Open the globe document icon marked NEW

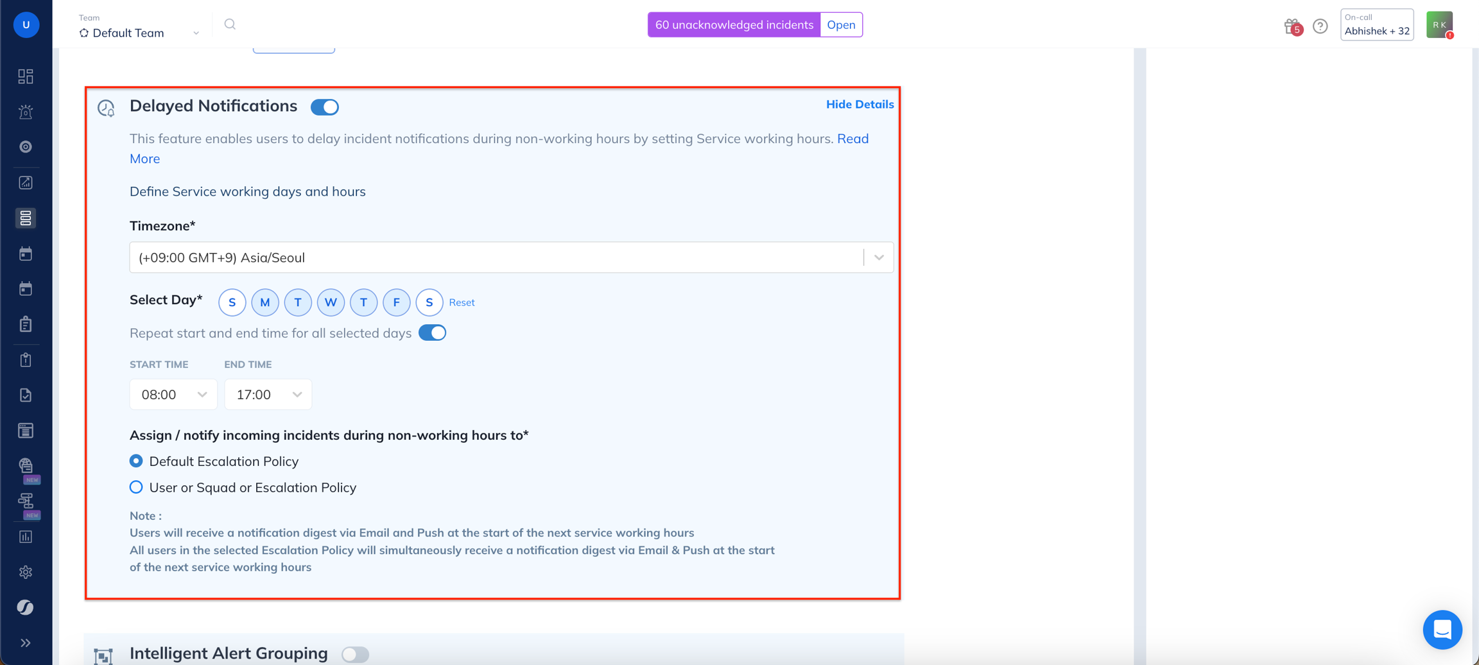point(26,466)
